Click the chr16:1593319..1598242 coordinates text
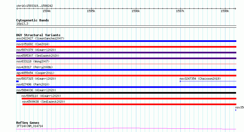The width and height of the screenshot is (244, 132). point(35,6)
